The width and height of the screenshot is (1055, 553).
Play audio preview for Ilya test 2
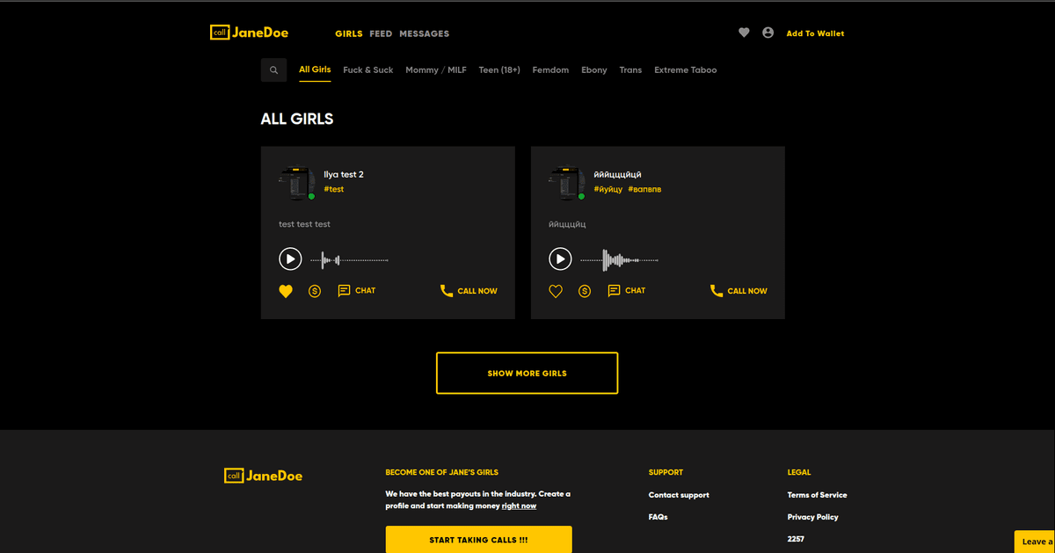(x=290, y=259)
